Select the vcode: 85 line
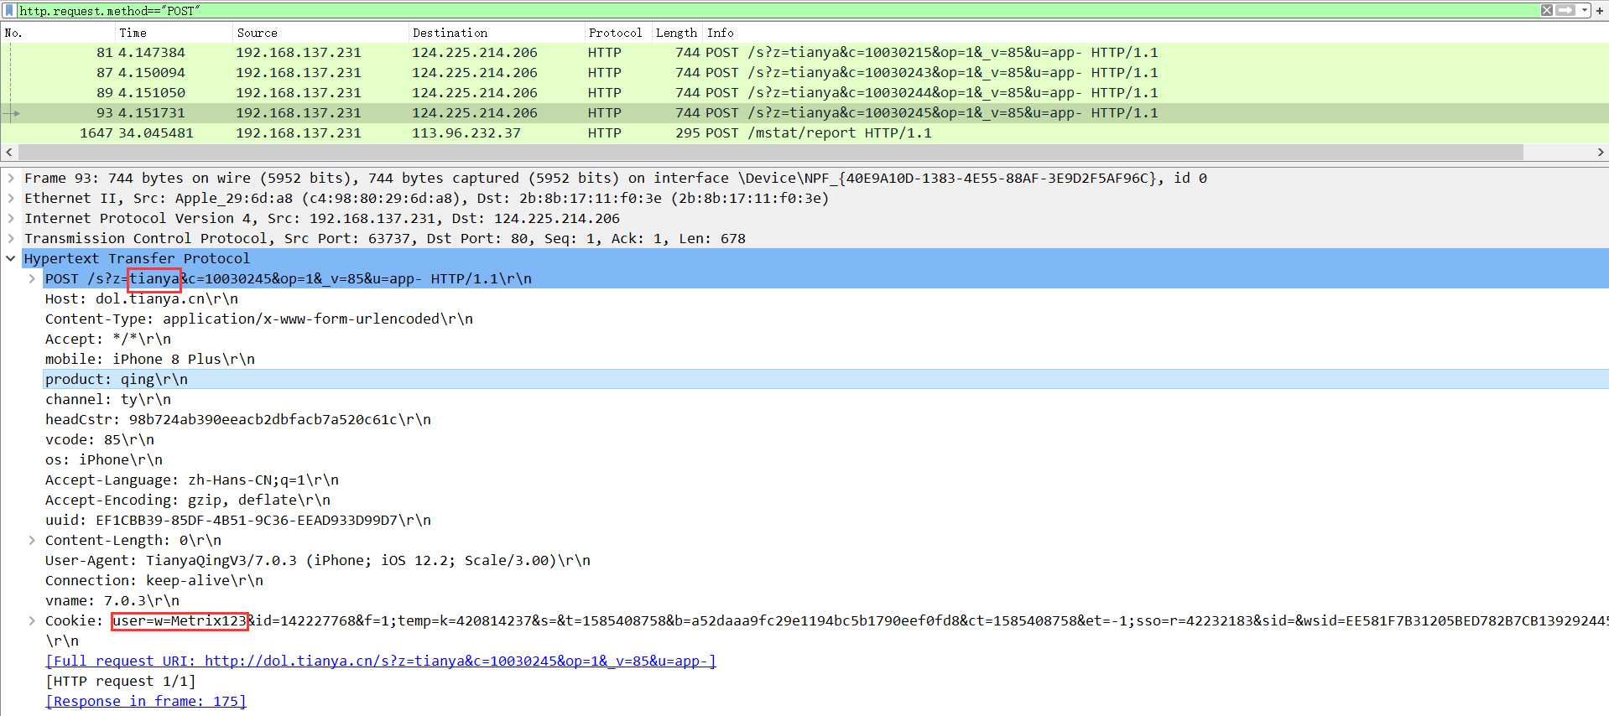The image size is (1609, 716). point(100,439)
